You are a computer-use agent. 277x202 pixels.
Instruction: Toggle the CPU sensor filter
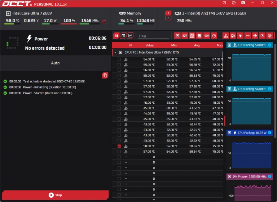[177, 36]
